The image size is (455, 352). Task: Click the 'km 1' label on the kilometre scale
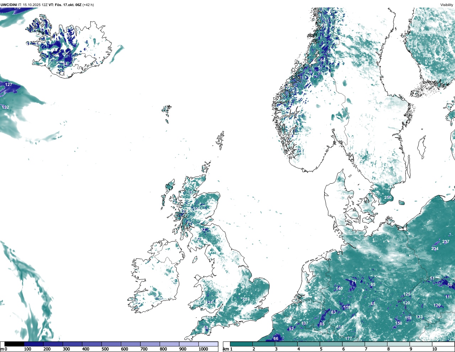pyautogui.click(x=228, y=349)
